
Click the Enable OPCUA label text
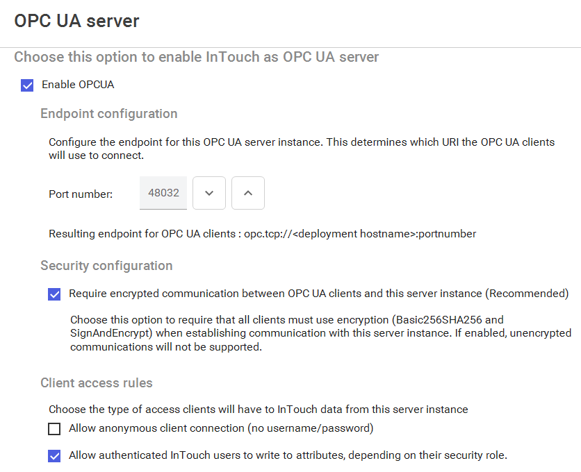[78, 85]
